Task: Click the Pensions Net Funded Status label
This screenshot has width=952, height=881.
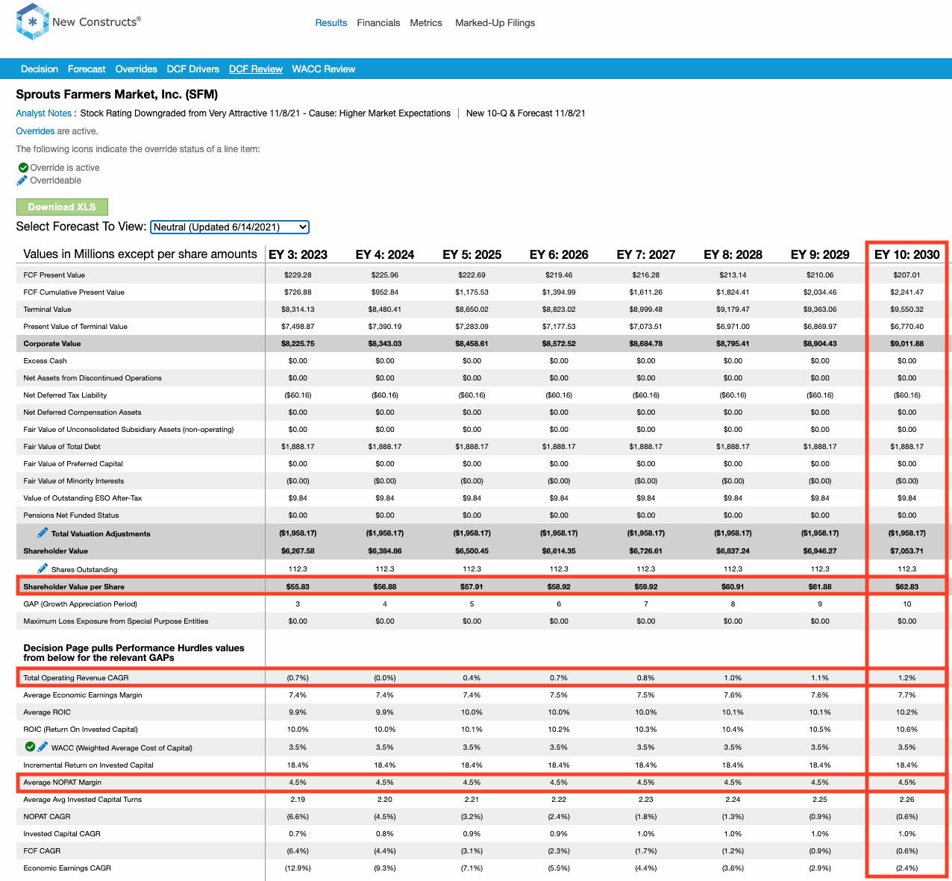Action: 71,515
